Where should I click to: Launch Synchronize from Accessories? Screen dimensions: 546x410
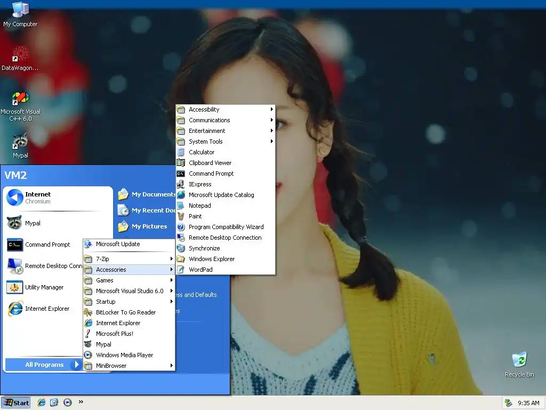[x=226, y=248]
